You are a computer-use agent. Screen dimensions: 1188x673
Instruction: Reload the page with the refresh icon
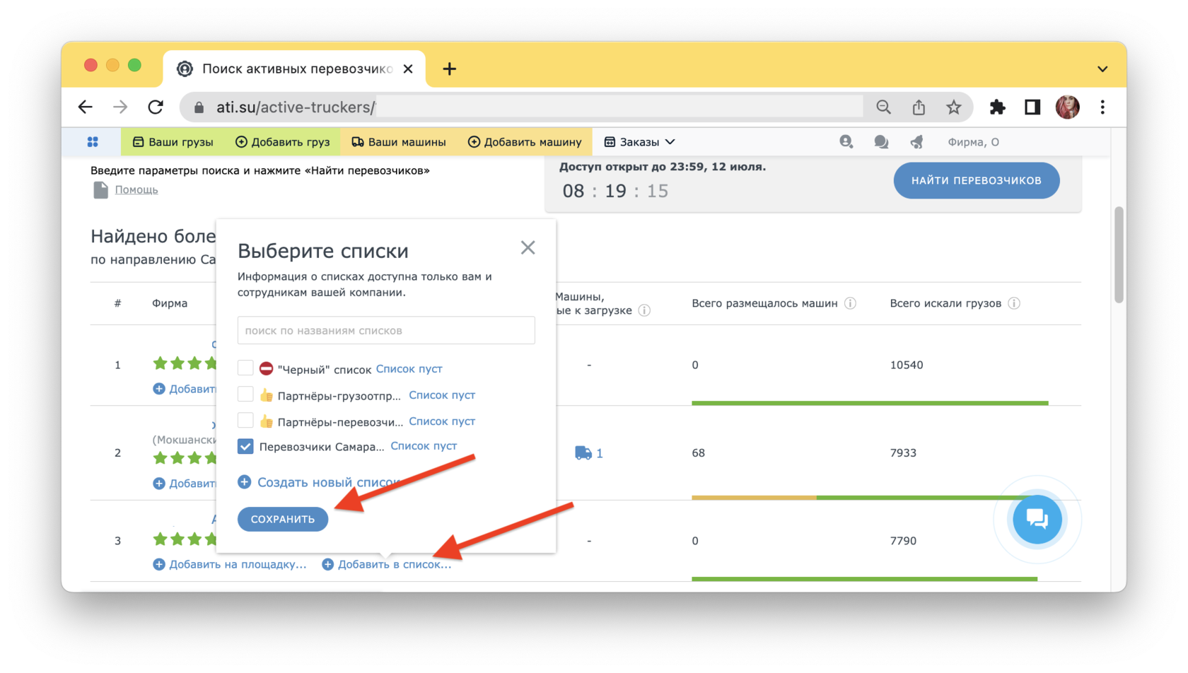tap(156, 107)
